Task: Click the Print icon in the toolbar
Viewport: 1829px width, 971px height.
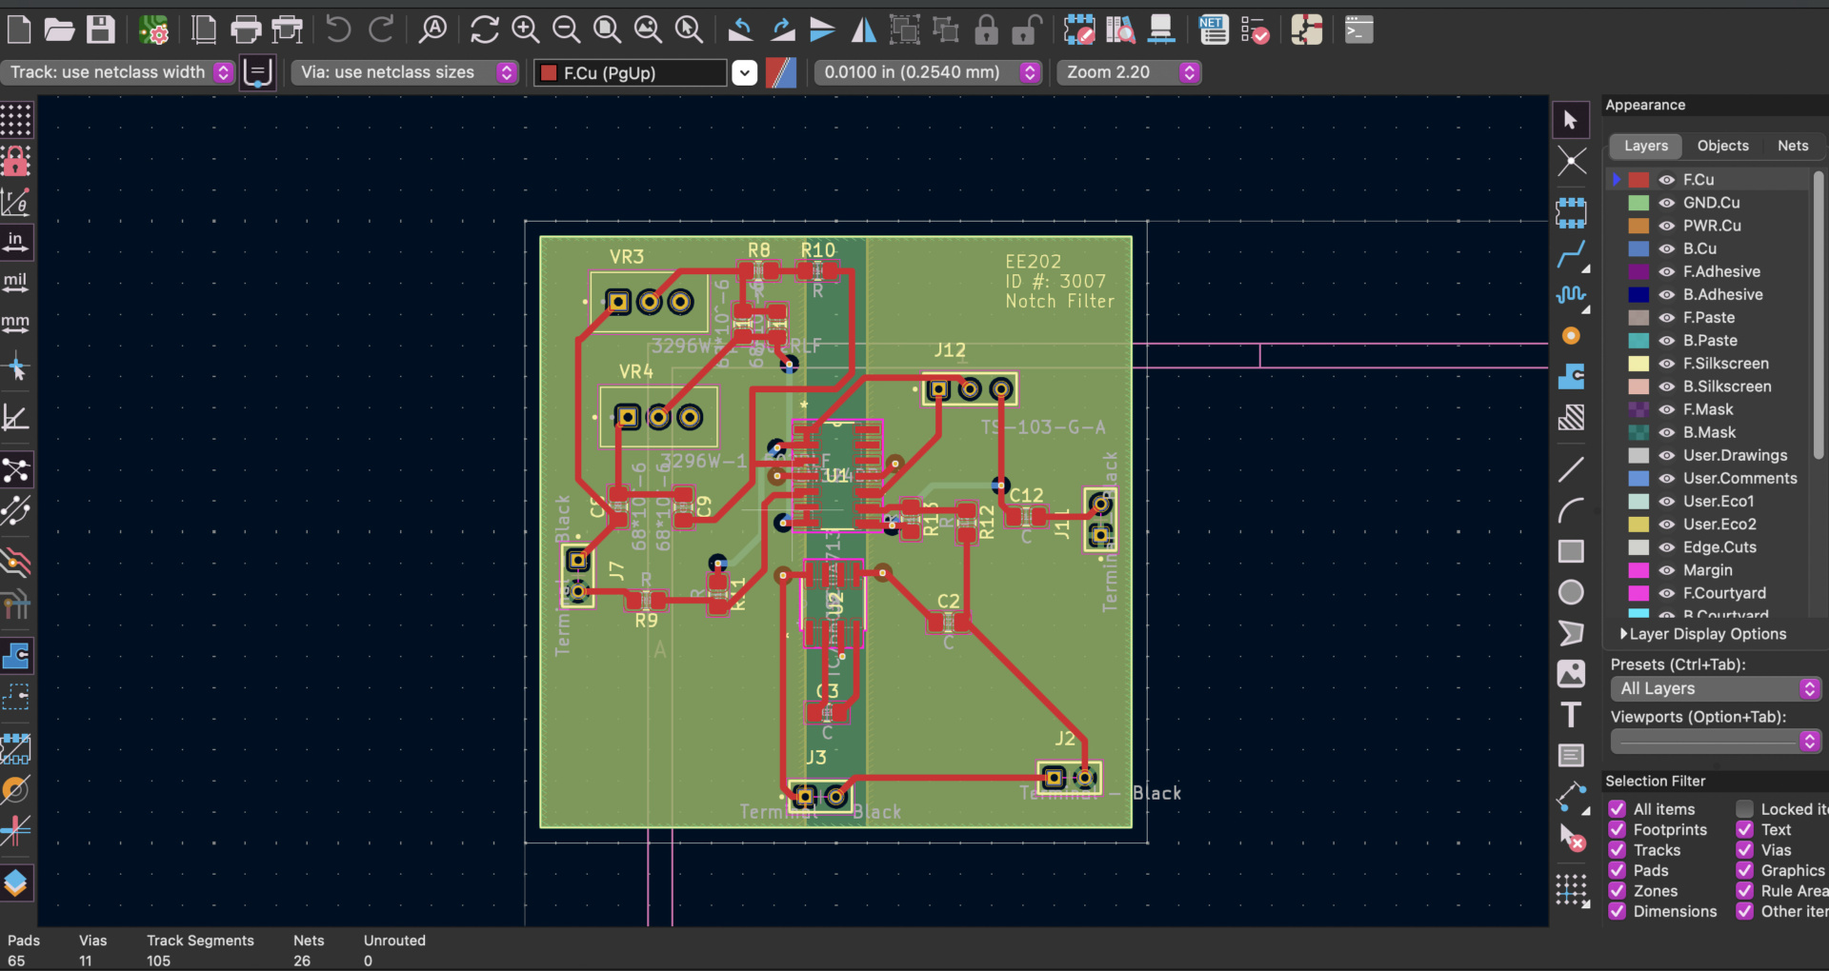Action: (246, 30)
